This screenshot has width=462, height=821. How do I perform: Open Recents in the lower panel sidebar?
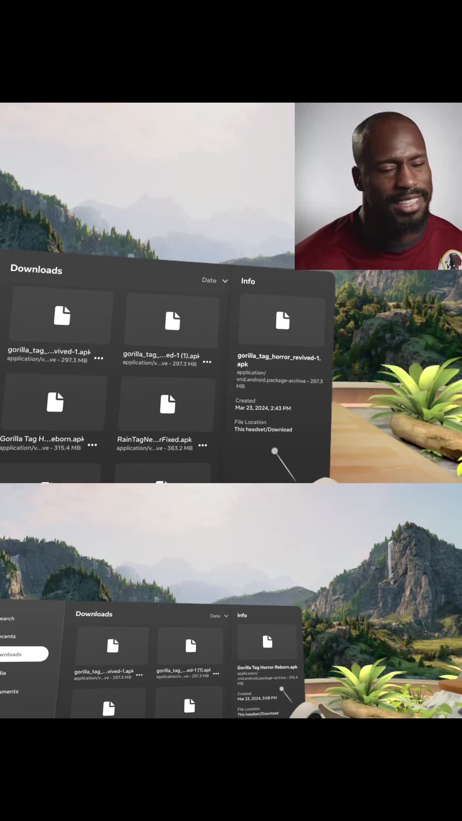pos(8,636)
